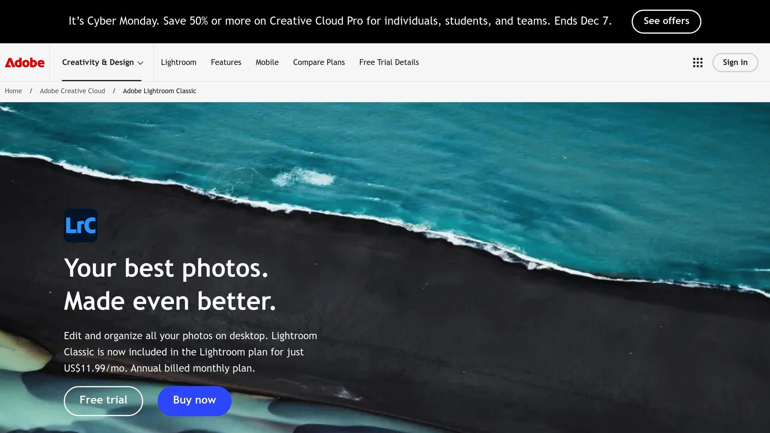Viewport: 770px width, 433px height.
Task: Open Free Trial Details nav link
Action: [x=389, y=62]
